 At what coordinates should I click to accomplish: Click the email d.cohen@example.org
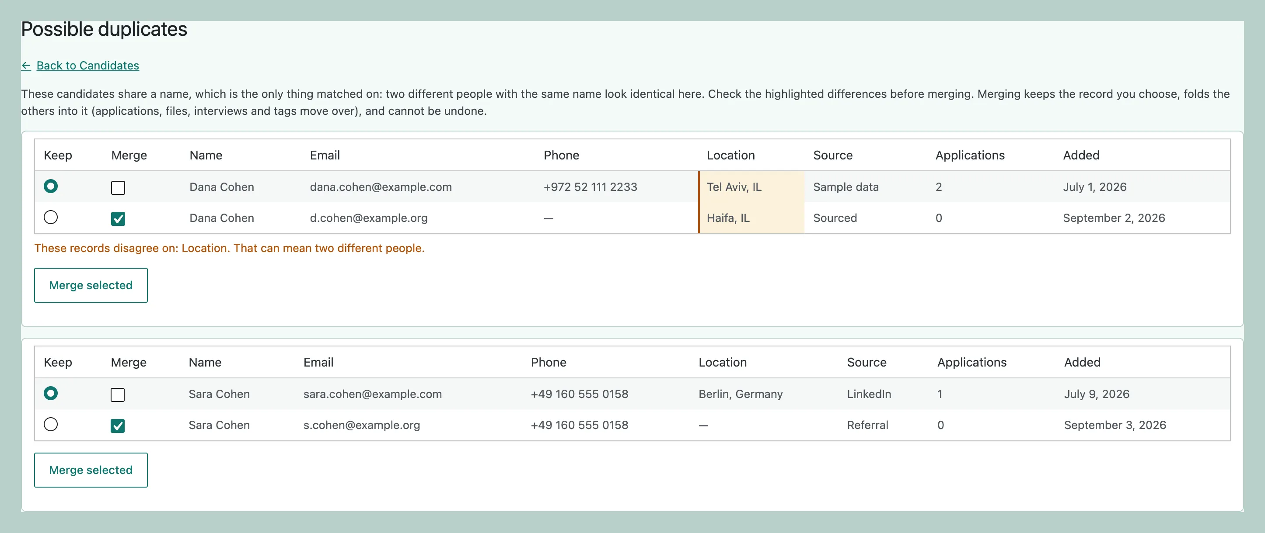click(369, 218)
